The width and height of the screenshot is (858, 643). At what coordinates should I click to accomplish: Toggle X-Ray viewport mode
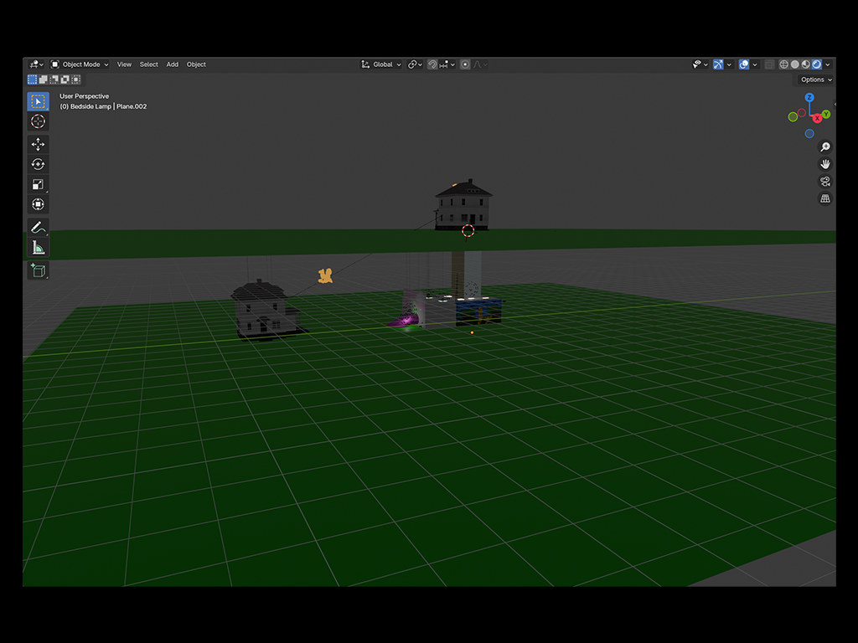click(769, 64)
